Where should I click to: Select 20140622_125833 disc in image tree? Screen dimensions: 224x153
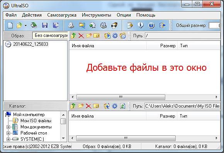31,44
